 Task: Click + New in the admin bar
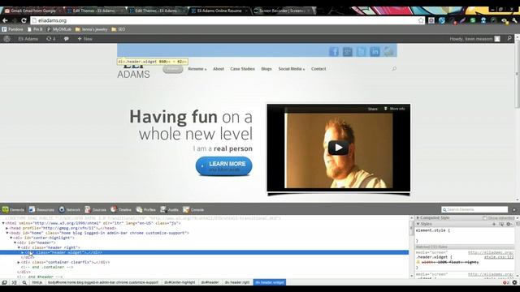(x=84, y=39)
